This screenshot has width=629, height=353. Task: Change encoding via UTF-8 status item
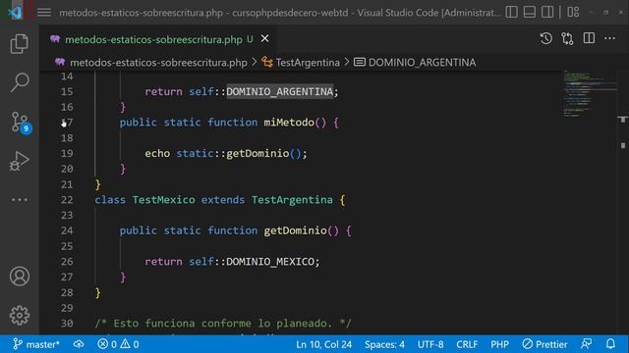click(x=430, y=344)
